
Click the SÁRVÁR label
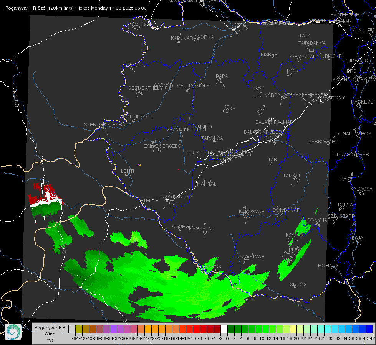164,85
